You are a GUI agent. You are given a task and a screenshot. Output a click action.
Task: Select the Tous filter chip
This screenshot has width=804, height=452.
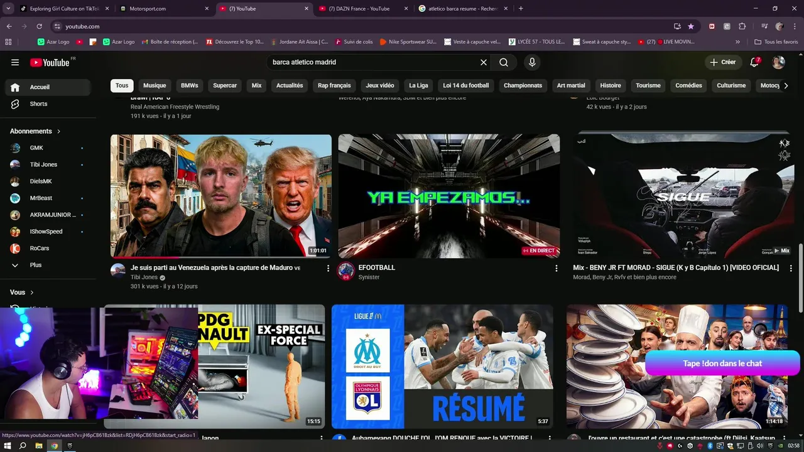[x=122, y=85]
